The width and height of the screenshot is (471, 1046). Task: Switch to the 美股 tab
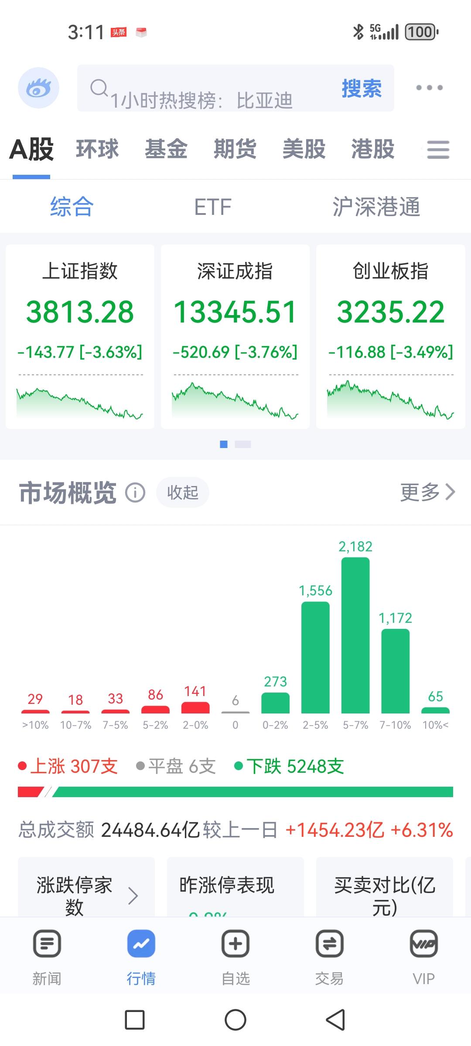pos(304,149)
